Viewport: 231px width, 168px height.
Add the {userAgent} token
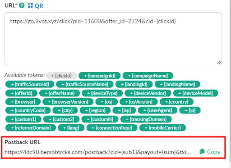(157, 110)
